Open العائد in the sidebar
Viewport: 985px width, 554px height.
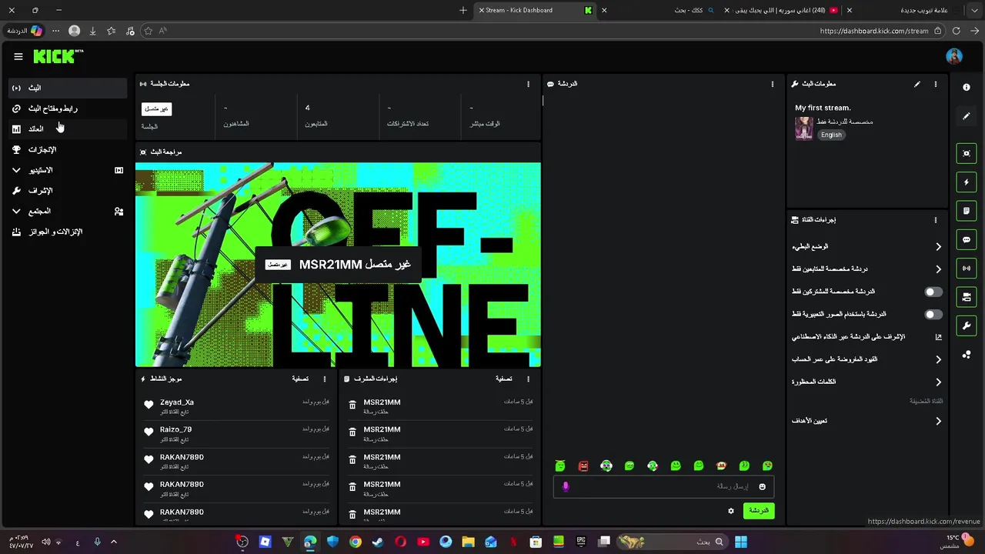(x=68, y=129)
